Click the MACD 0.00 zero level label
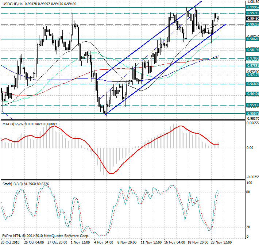 pyautogui.click(x=250, y=148)
